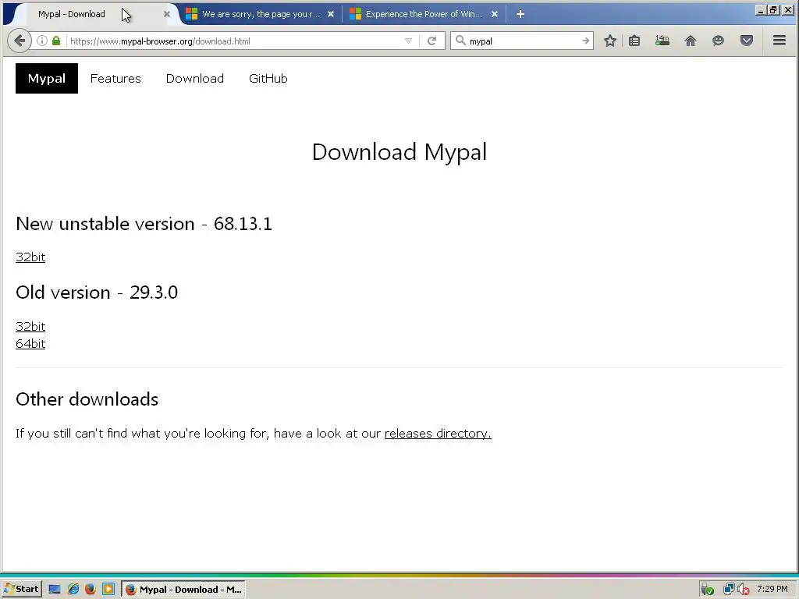Click the chat bubble toolbar icon
Viewport: 799px width, 599px height.
(718, 41)
